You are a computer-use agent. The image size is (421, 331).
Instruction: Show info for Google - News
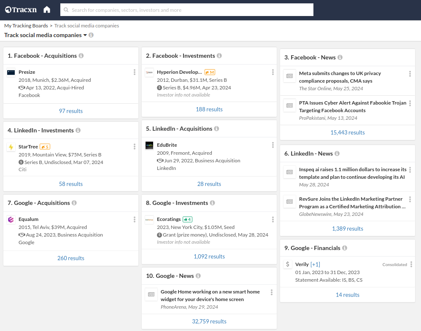(198, 276)
